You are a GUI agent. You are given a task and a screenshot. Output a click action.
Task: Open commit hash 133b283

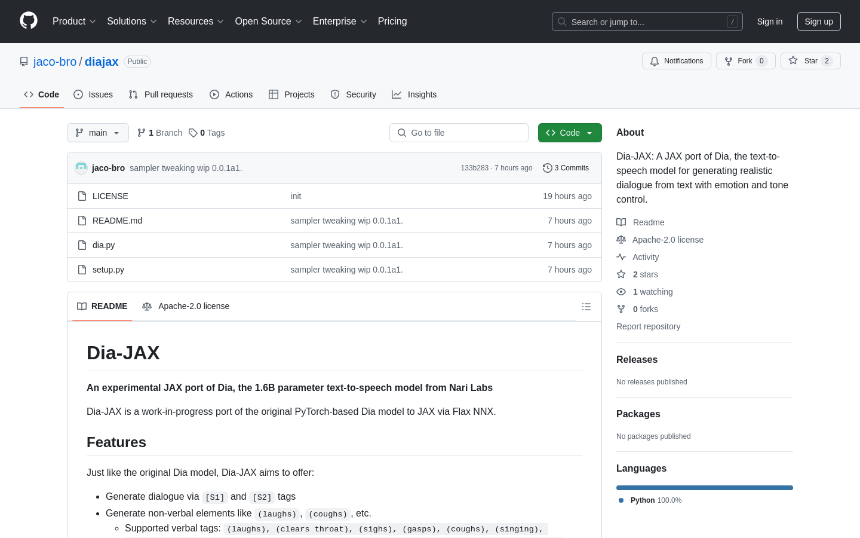[474, 168]
